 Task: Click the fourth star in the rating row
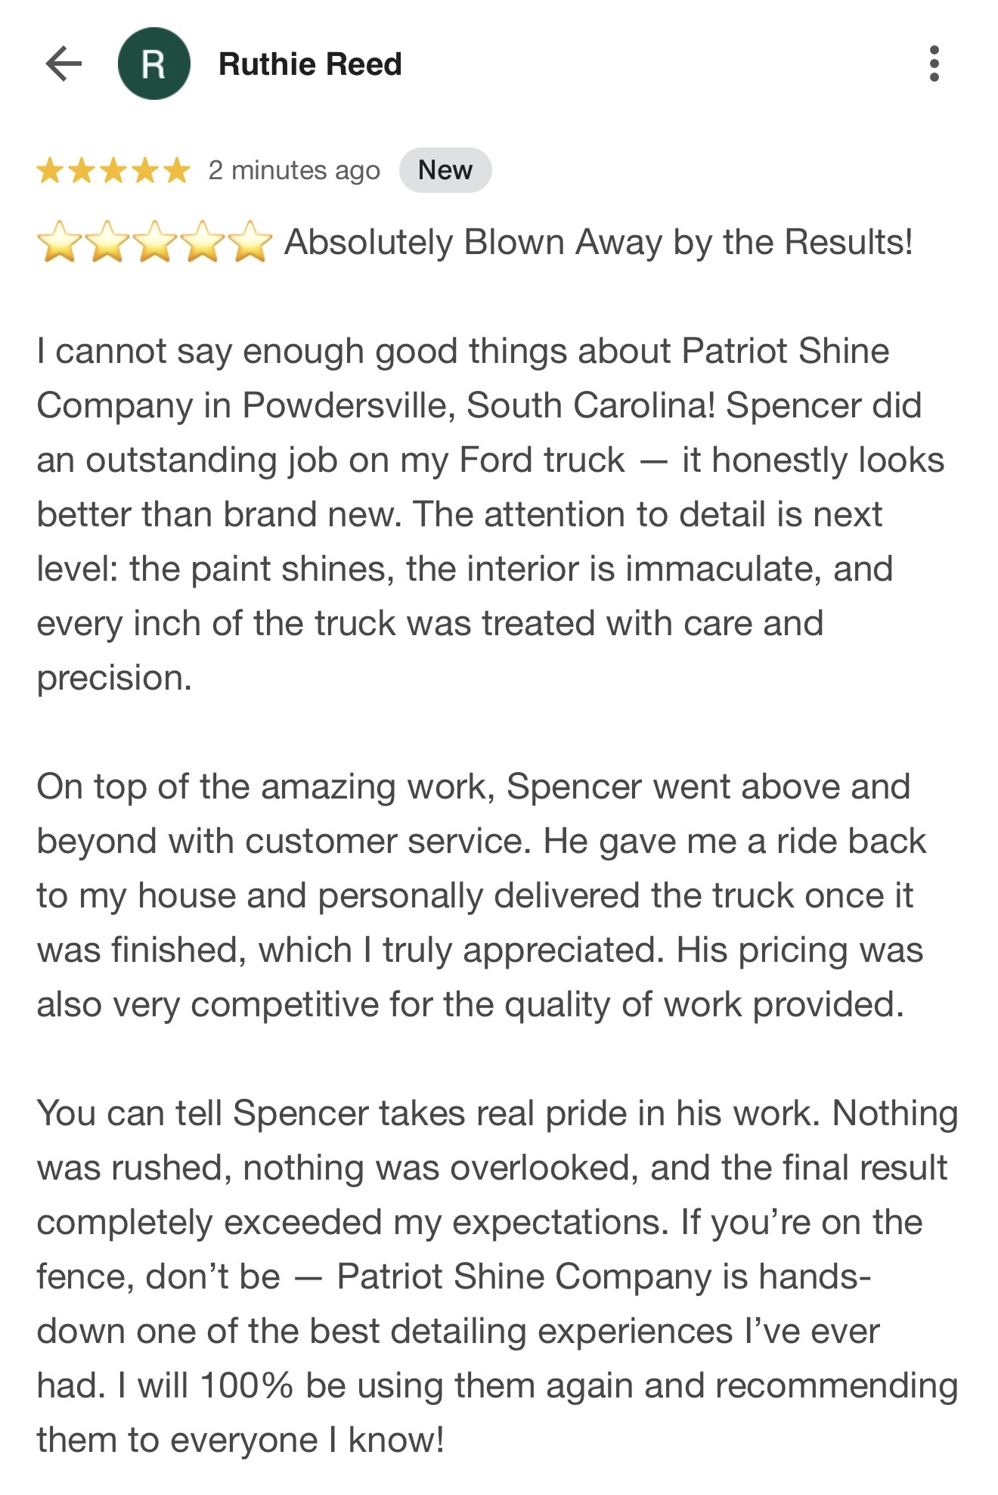point(145,171)
